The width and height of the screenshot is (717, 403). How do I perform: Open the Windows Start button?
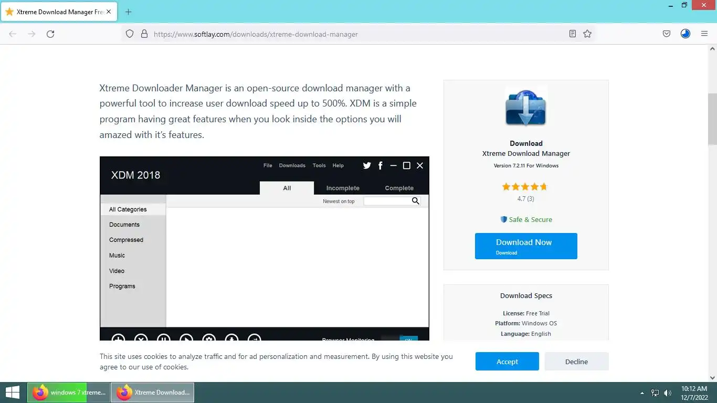[x=13, y=393]
